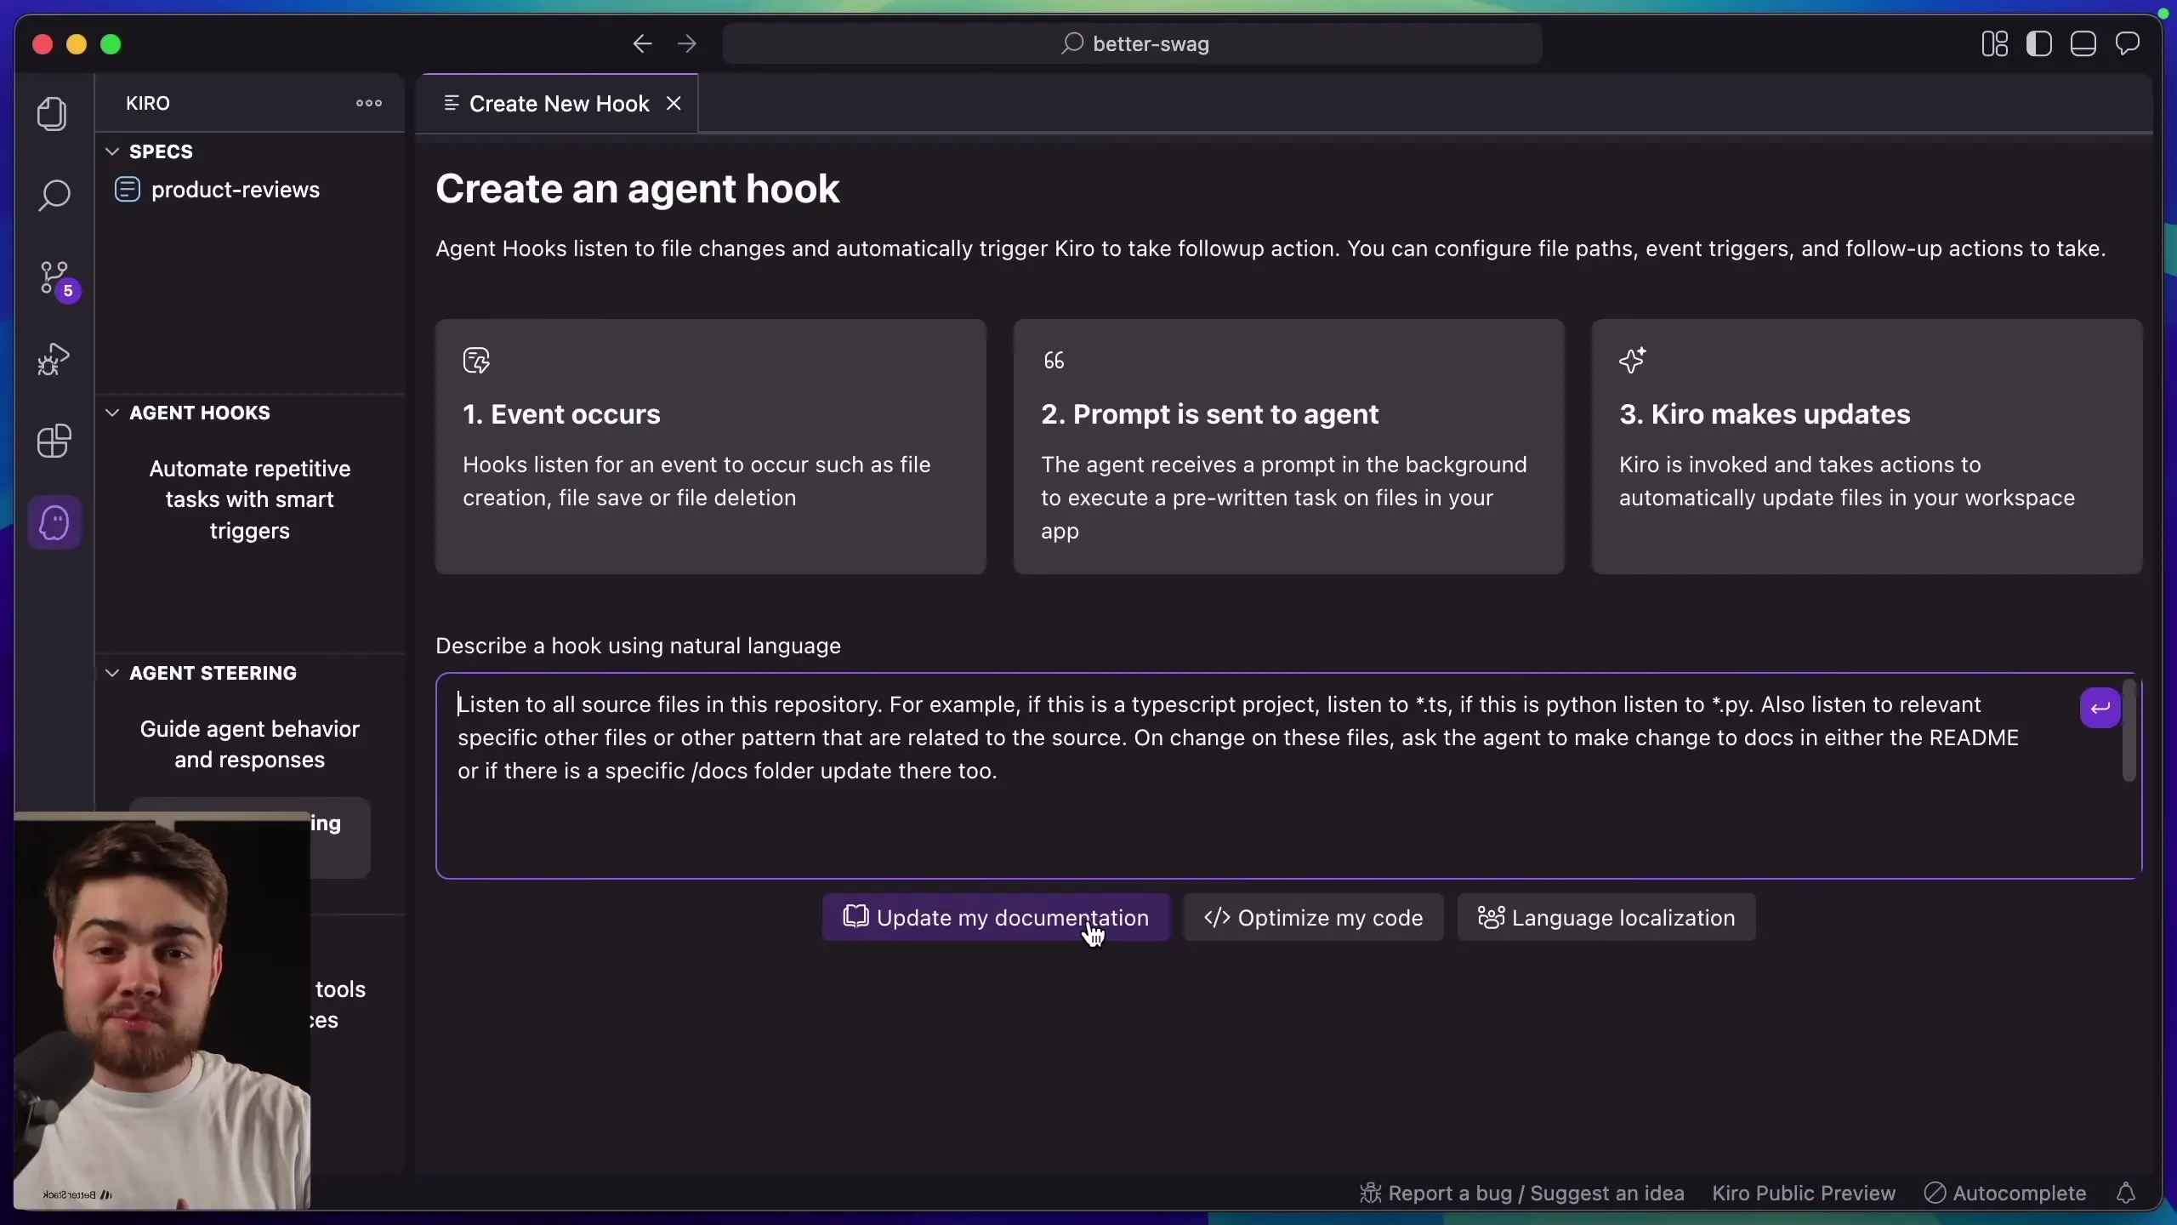Open the Explorer files icon in activity bar
Screen dimensions: 2177x1225
(53, 113)
